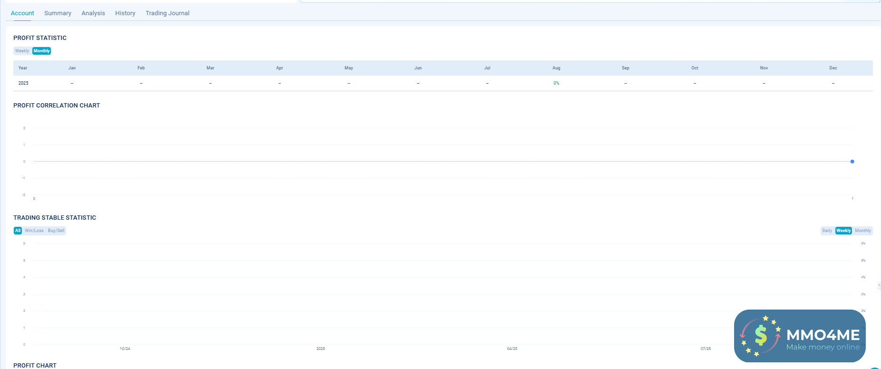Viewport: 881px width, 369px height.
Task: Switch Profit Statistic to Weekly view
Action: coord(22,51)
